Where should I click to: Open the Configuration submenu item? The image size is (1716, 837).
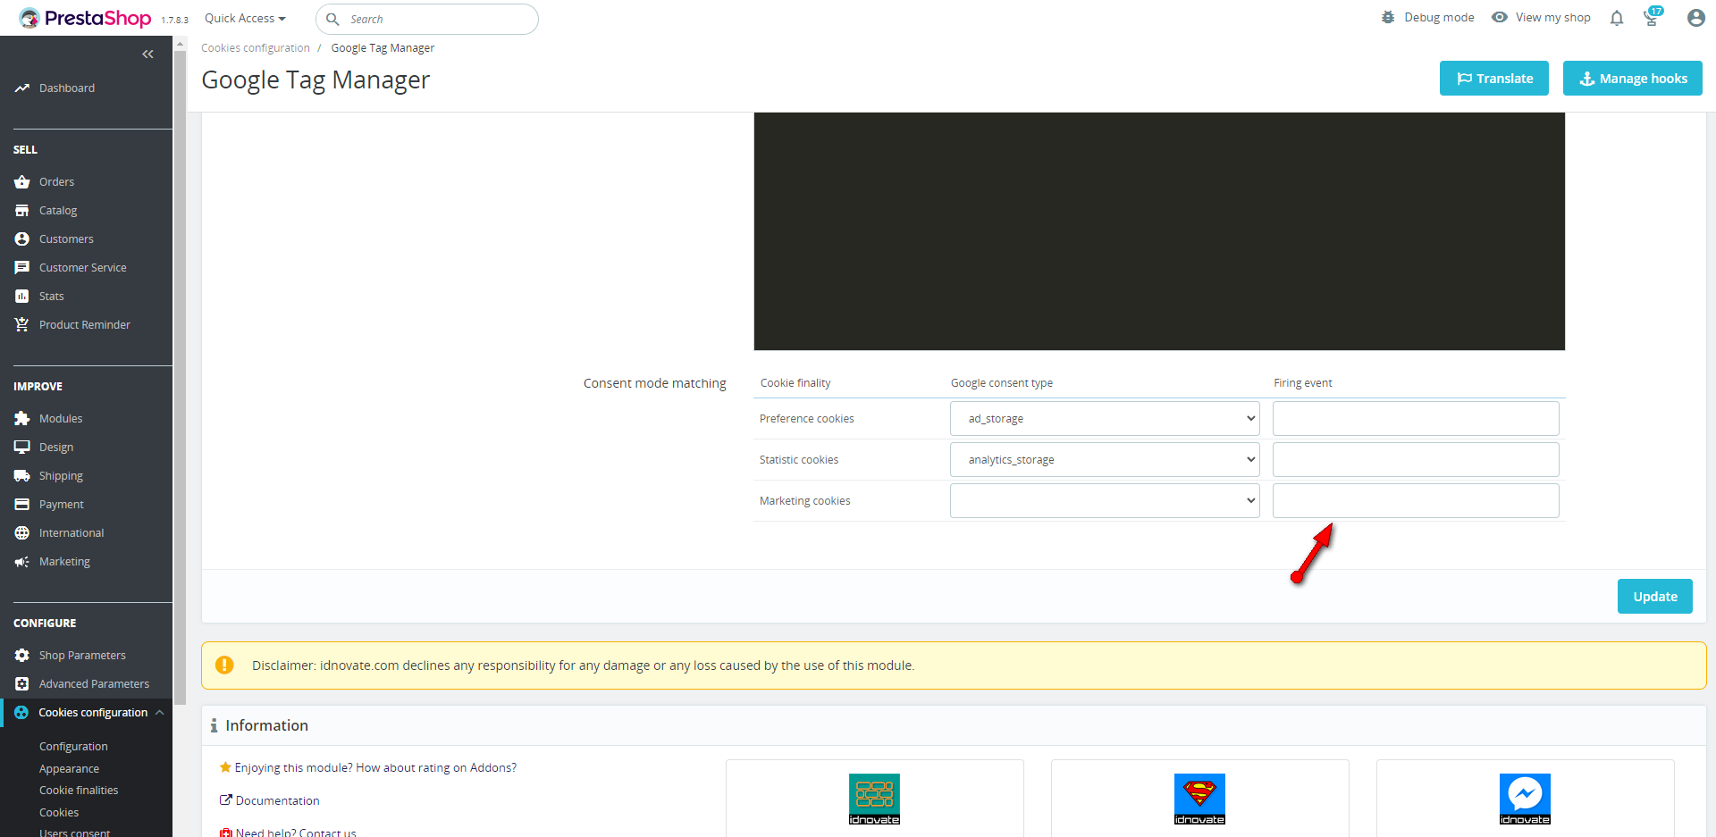73,747
